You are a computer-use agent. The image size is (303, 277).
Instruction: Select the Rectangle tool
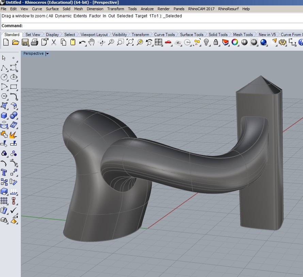14,87
